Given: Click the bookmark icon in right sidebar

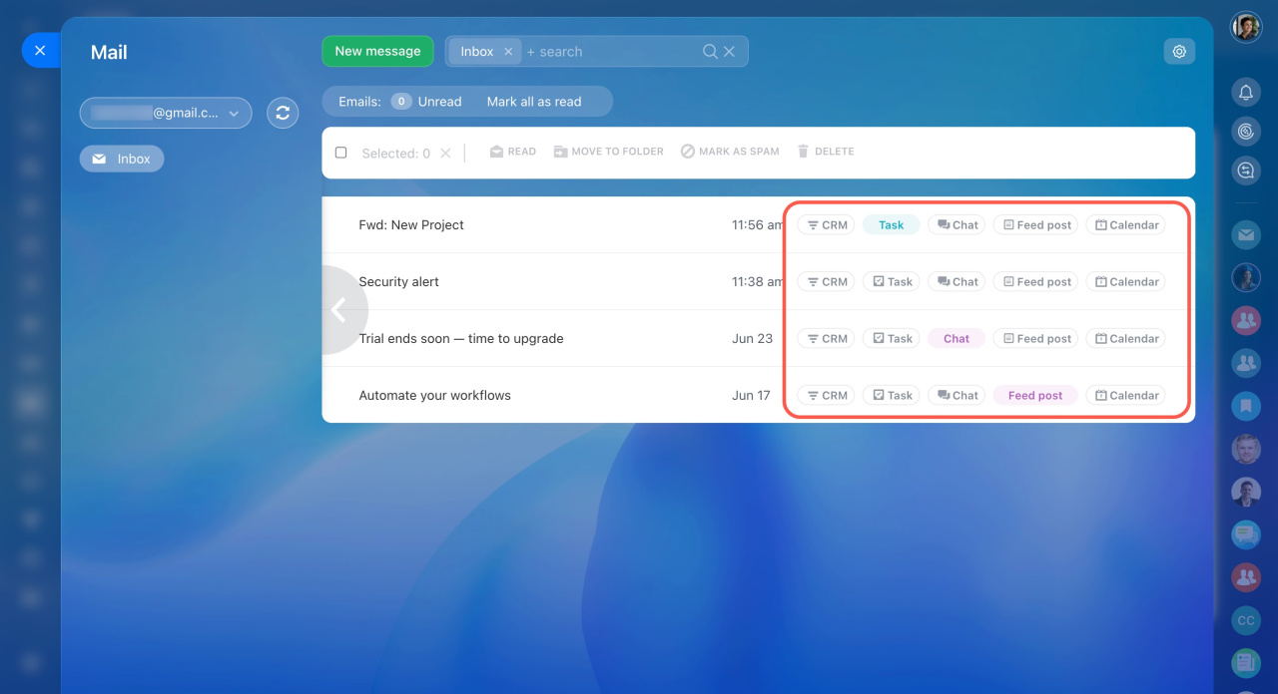Looking at the screenshot, I should click(1246, 406).
